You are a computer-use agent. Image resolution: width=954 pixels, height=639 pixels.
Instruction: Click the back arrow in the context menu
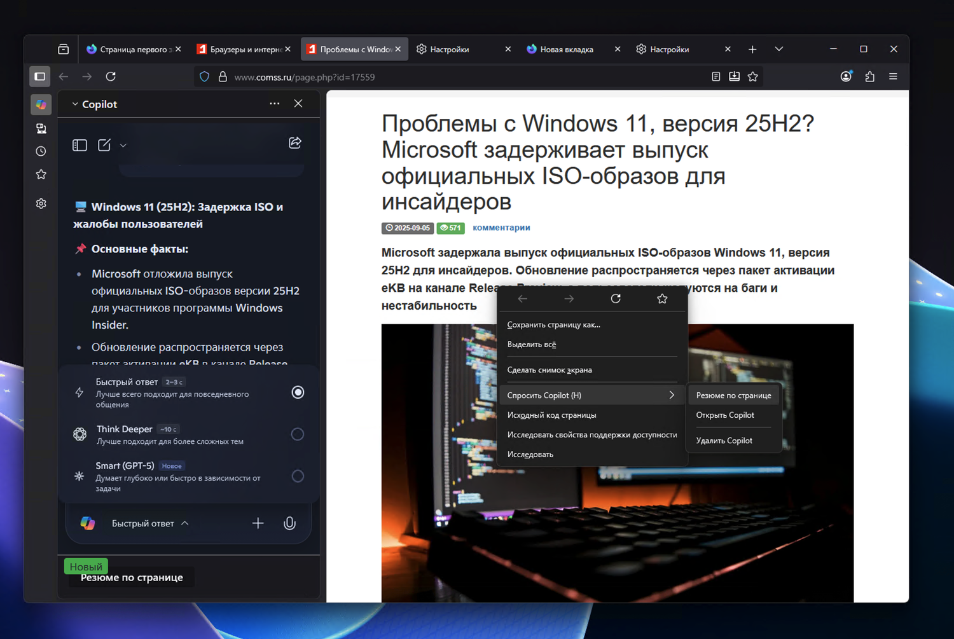523,299
